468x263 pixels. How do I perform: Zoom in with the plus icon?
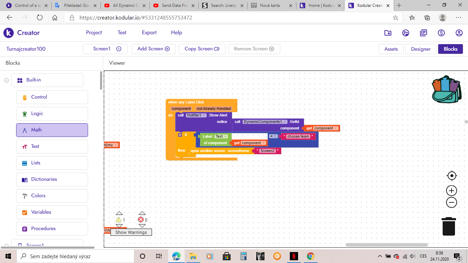click(452, 190)
